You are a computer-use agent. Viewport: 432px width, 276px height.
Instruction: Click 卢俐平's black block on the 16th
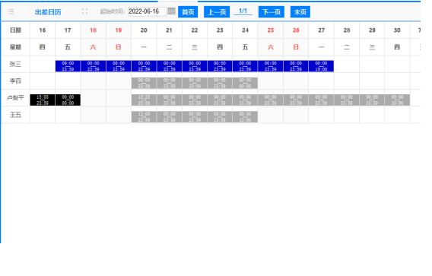click(43, 100)
